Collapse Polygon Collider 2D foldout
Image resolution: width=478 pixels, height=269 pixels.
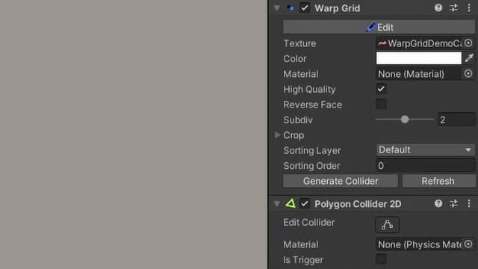(277, 204)
